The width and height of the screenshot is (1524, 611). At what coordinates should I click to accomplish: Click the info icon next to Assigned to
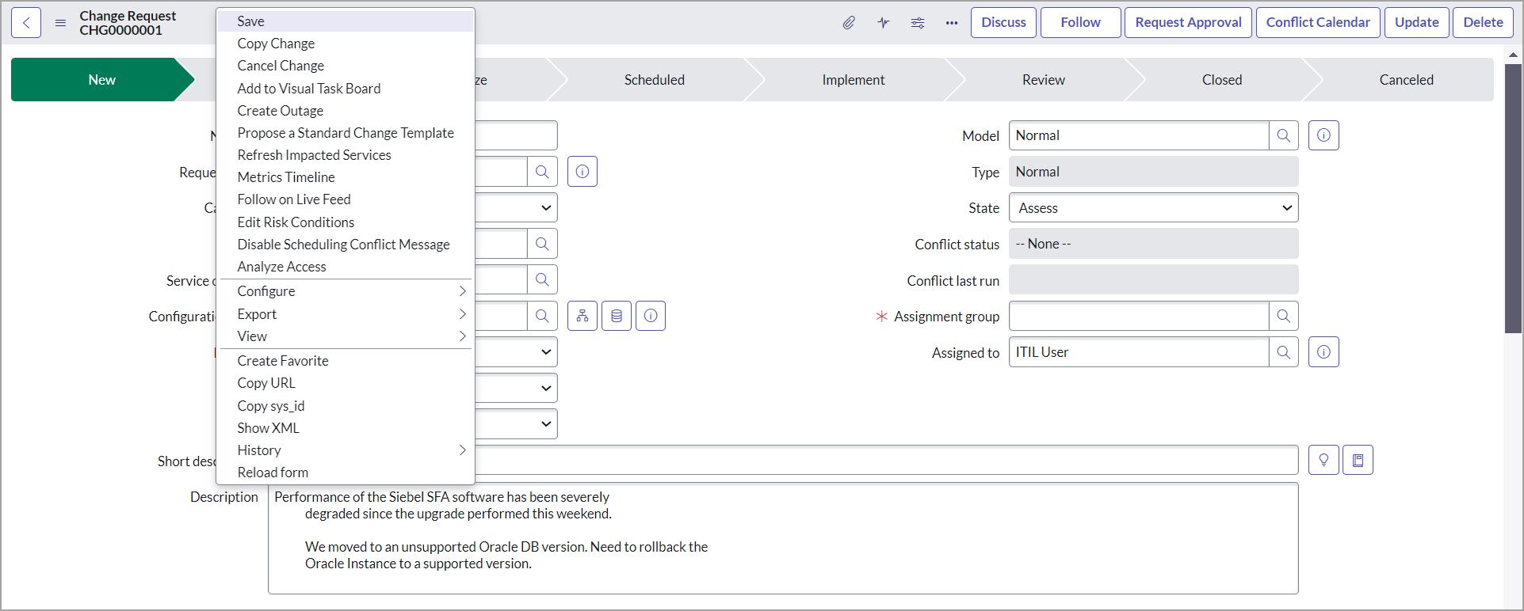pyautogui.click(x=1323, y=352)
